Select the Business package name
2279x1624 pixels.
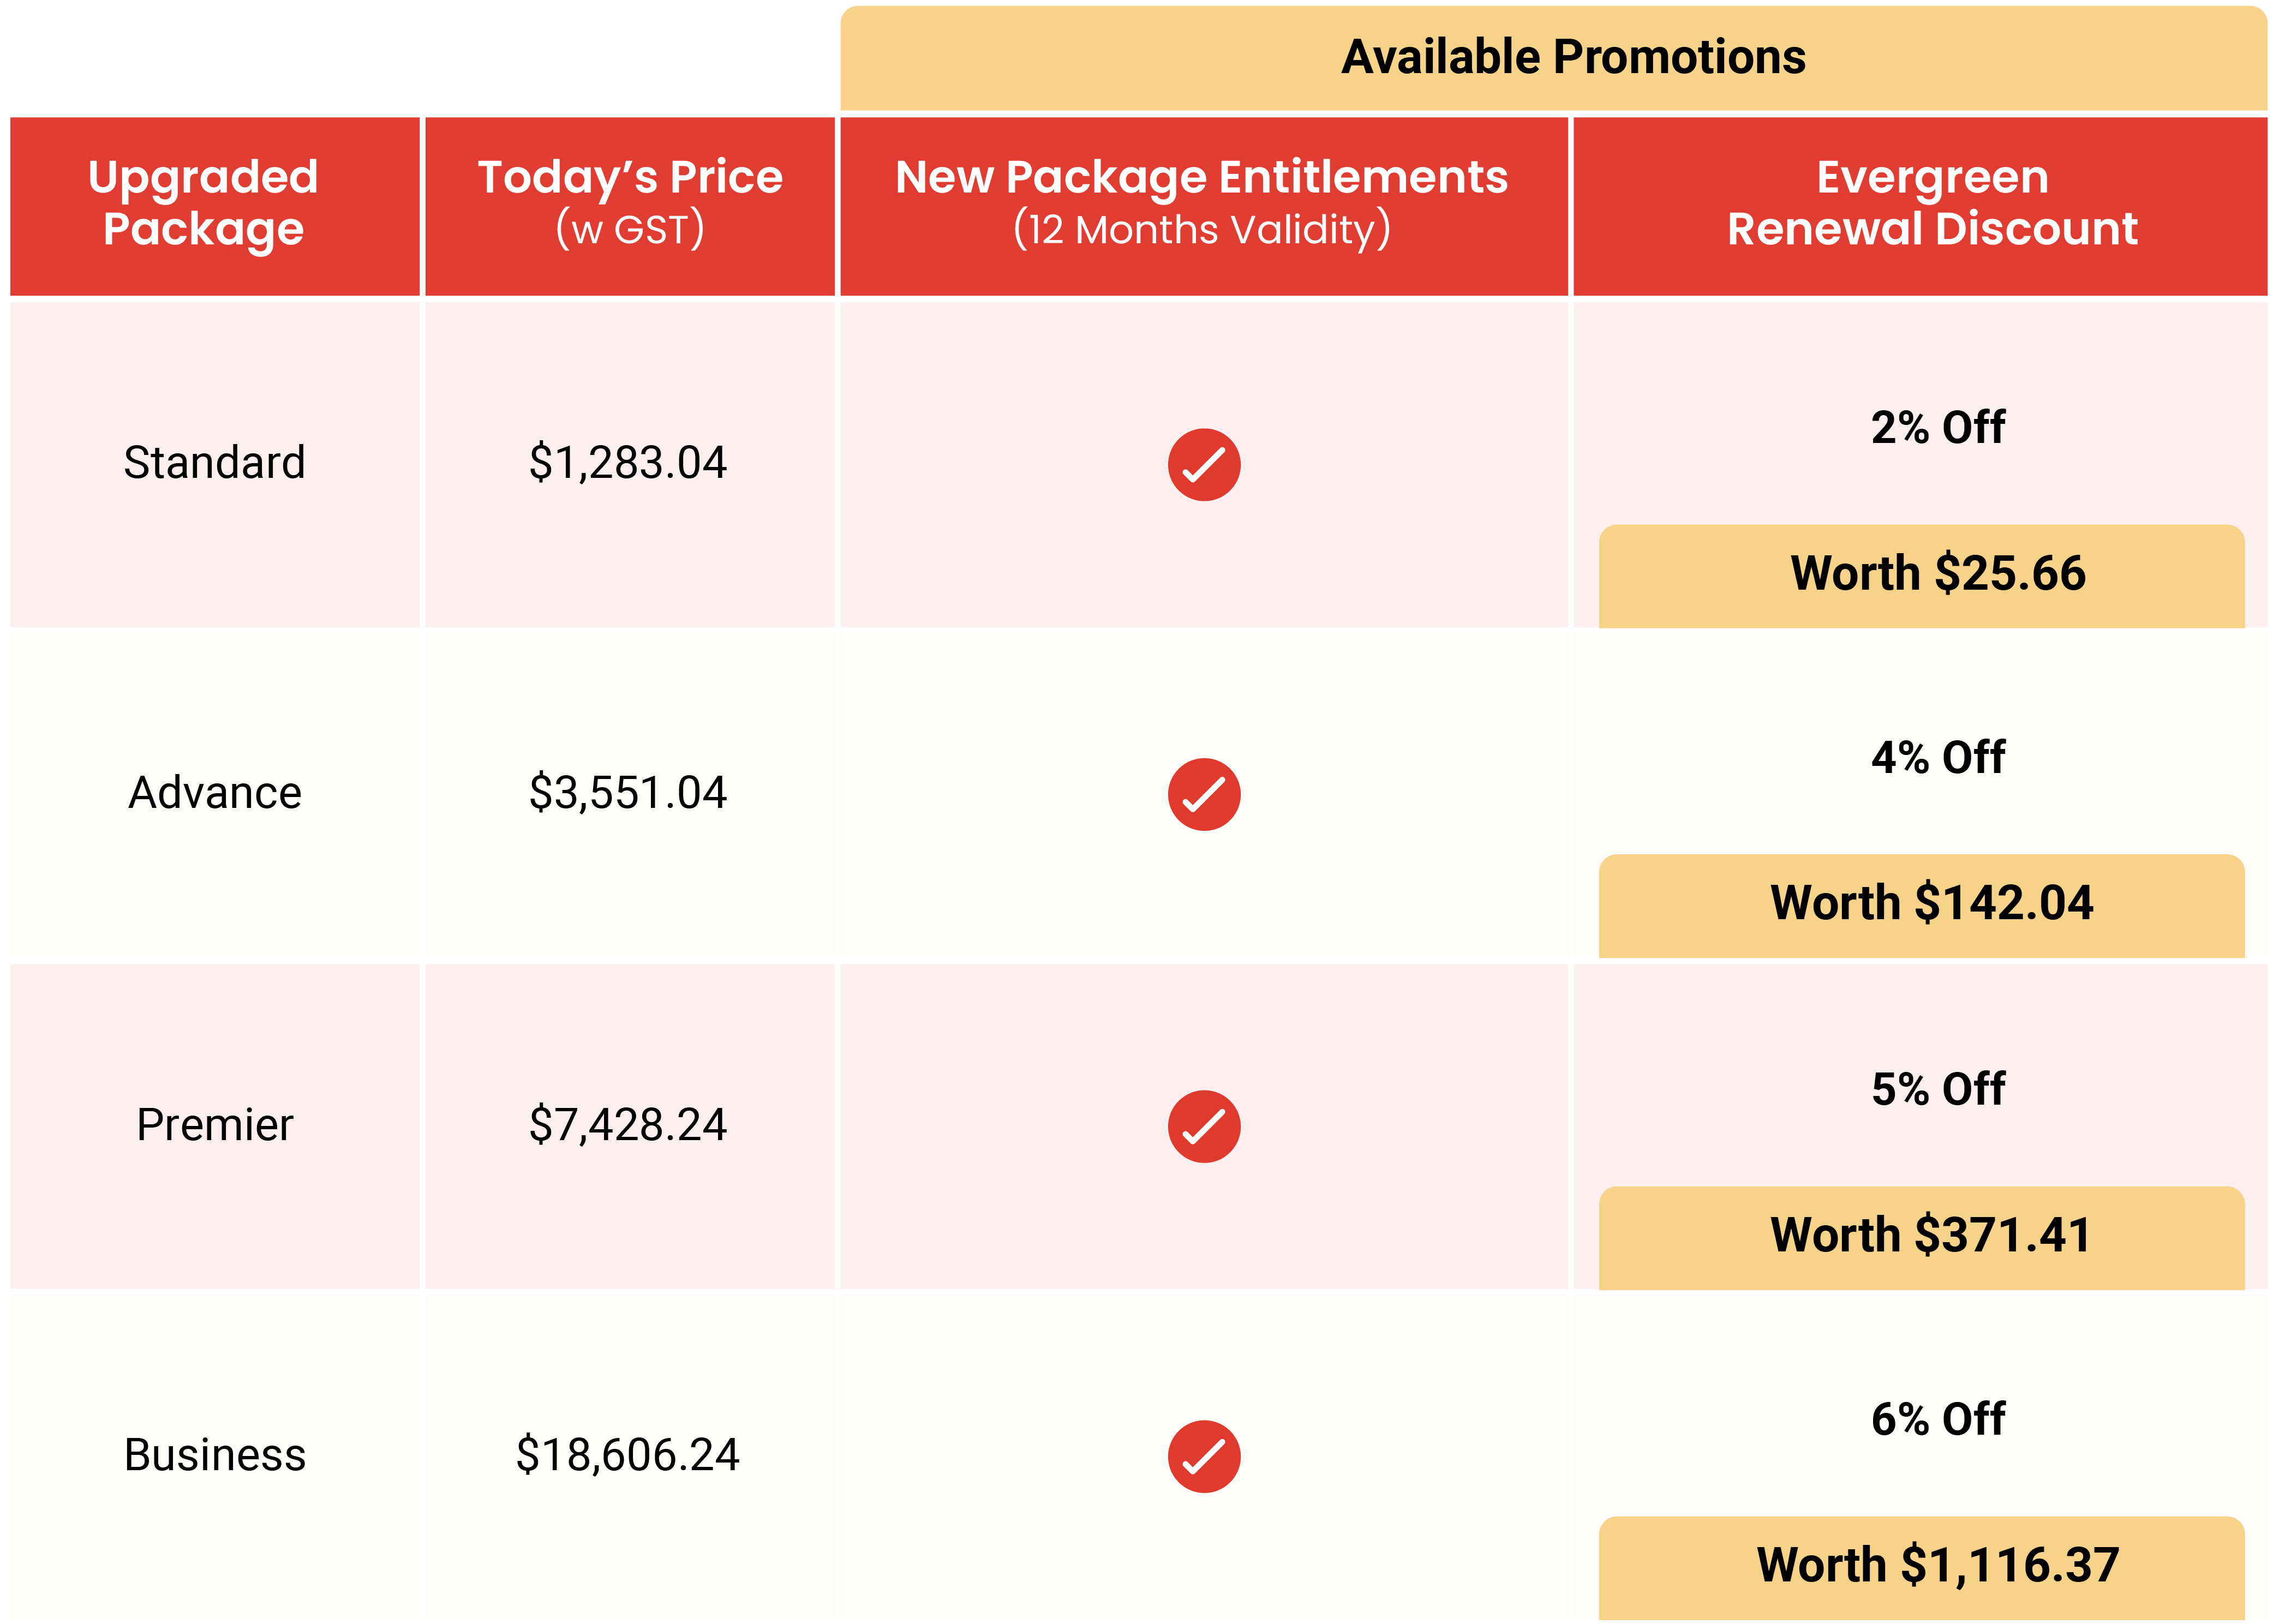pyautogui.click(x=215, y=1455)
